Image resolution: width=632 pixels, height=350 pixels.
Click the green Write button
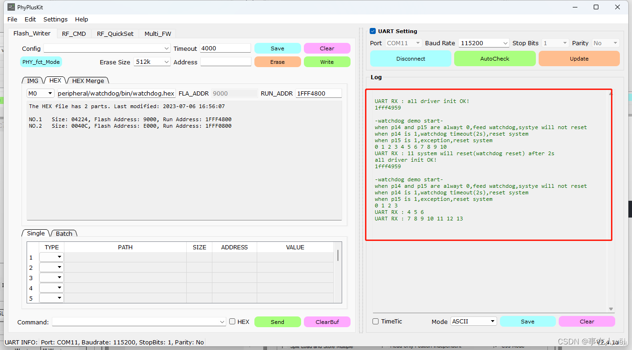point(327,62)
